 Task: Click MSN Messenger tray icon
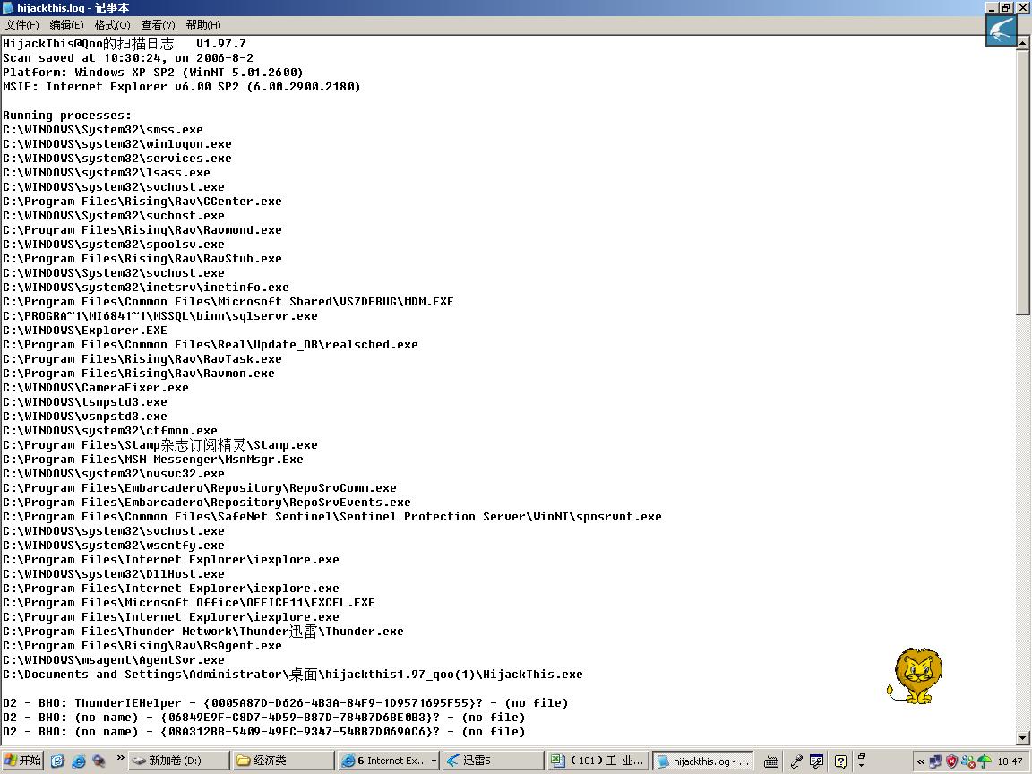(967, 761)
